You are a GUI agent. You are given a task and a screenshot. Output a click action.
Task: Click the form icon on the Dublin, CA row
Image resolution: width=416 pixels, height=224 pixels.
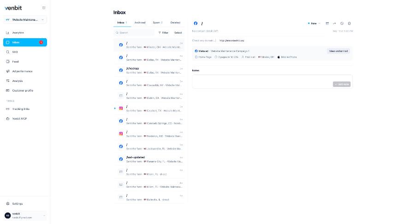click(x=121, y=96)
